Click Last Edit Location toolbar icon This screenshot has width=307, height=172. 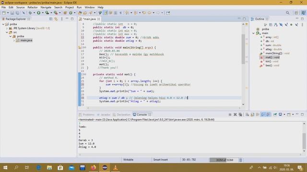click(144, 13)
